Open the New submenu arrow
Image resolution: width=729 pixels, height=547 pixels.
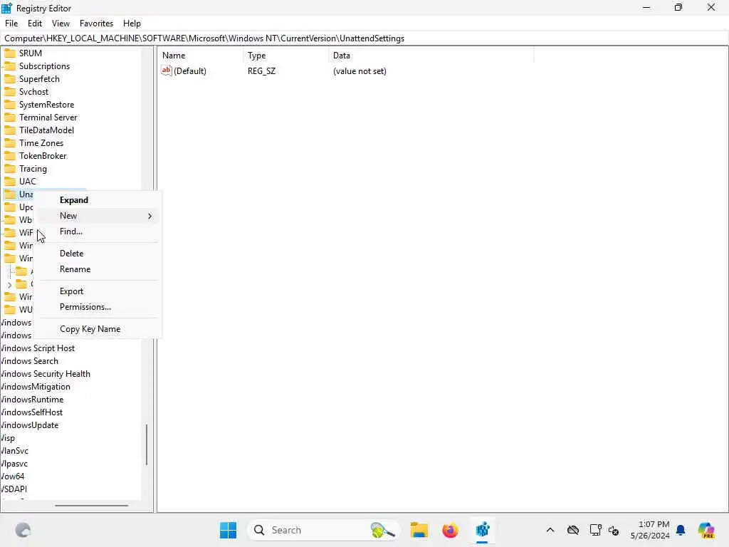click(150, 216)
